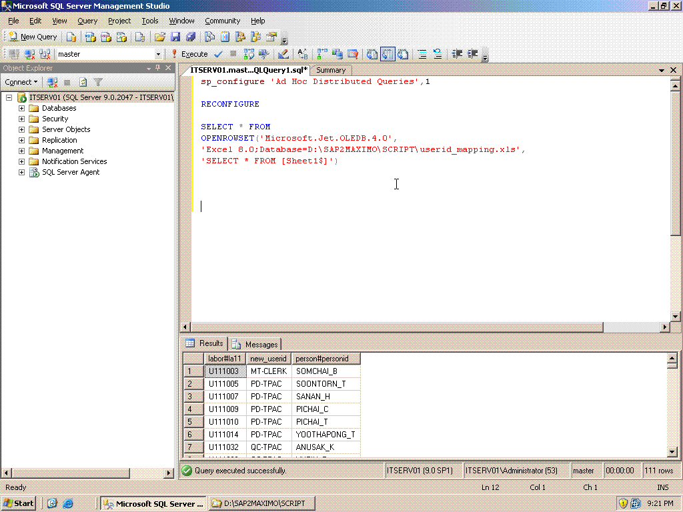
Task: Open the Query menu
Action: click(x=87, y=21)
